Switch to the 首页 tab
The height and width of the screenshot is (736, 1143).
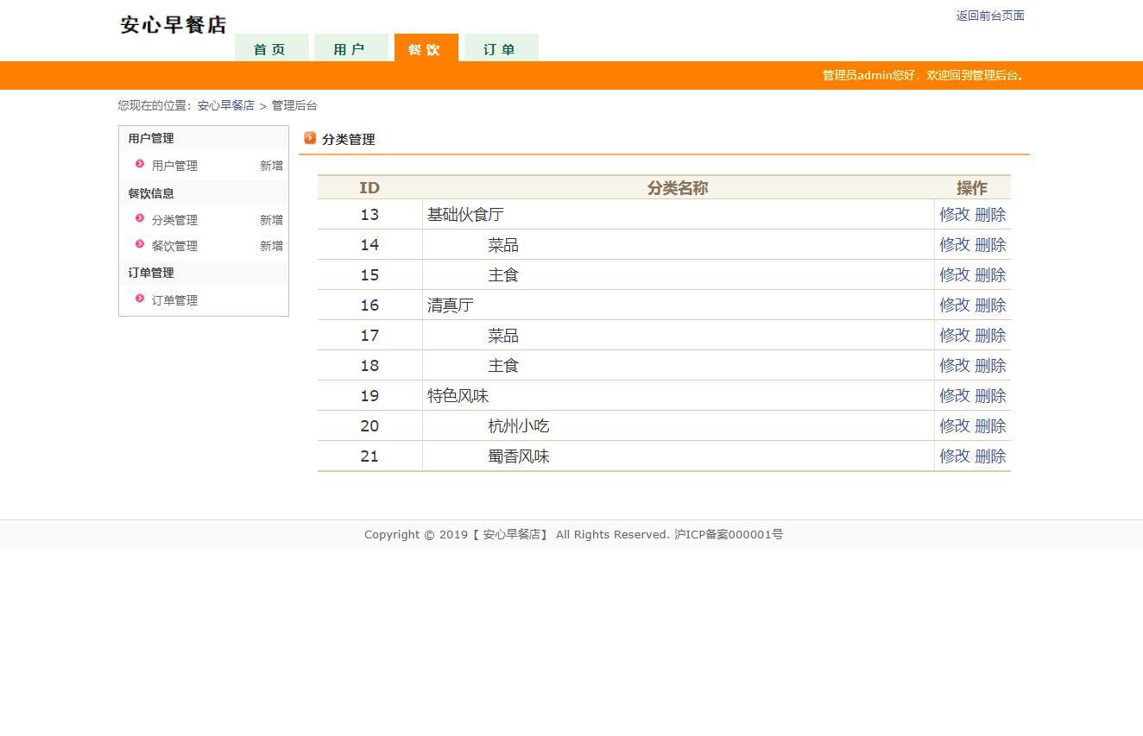[271, 49]
